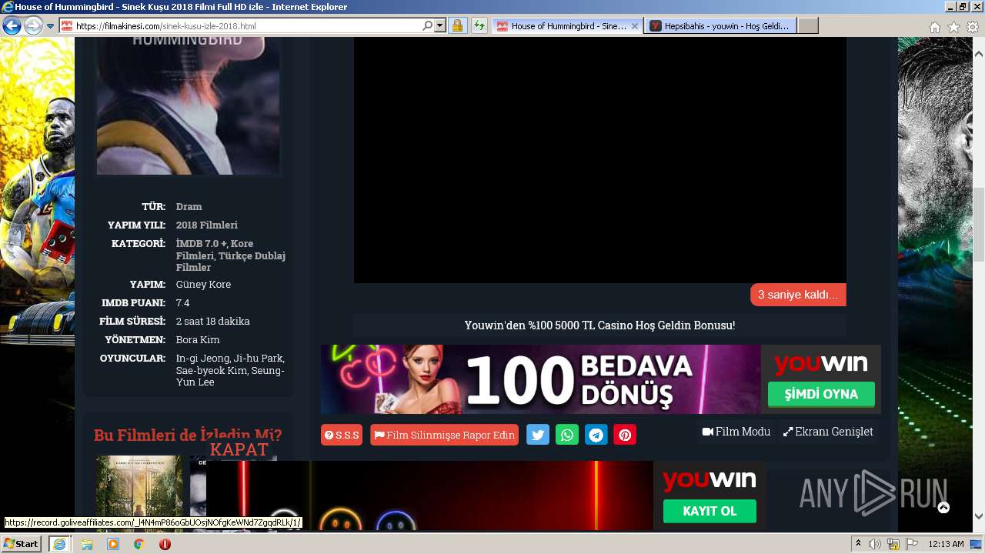Close the House of Hummingbird tab
Image resolution: width=985 pixels, height=554 pixels.
tap(635, 26)
